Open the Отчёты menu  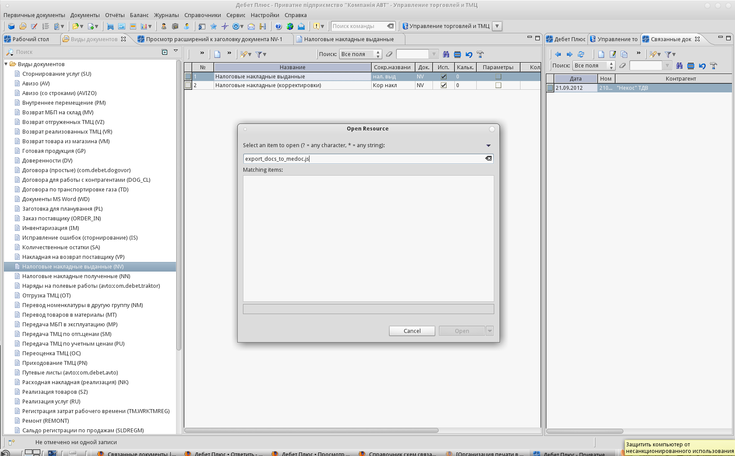(x=115, y=15)
